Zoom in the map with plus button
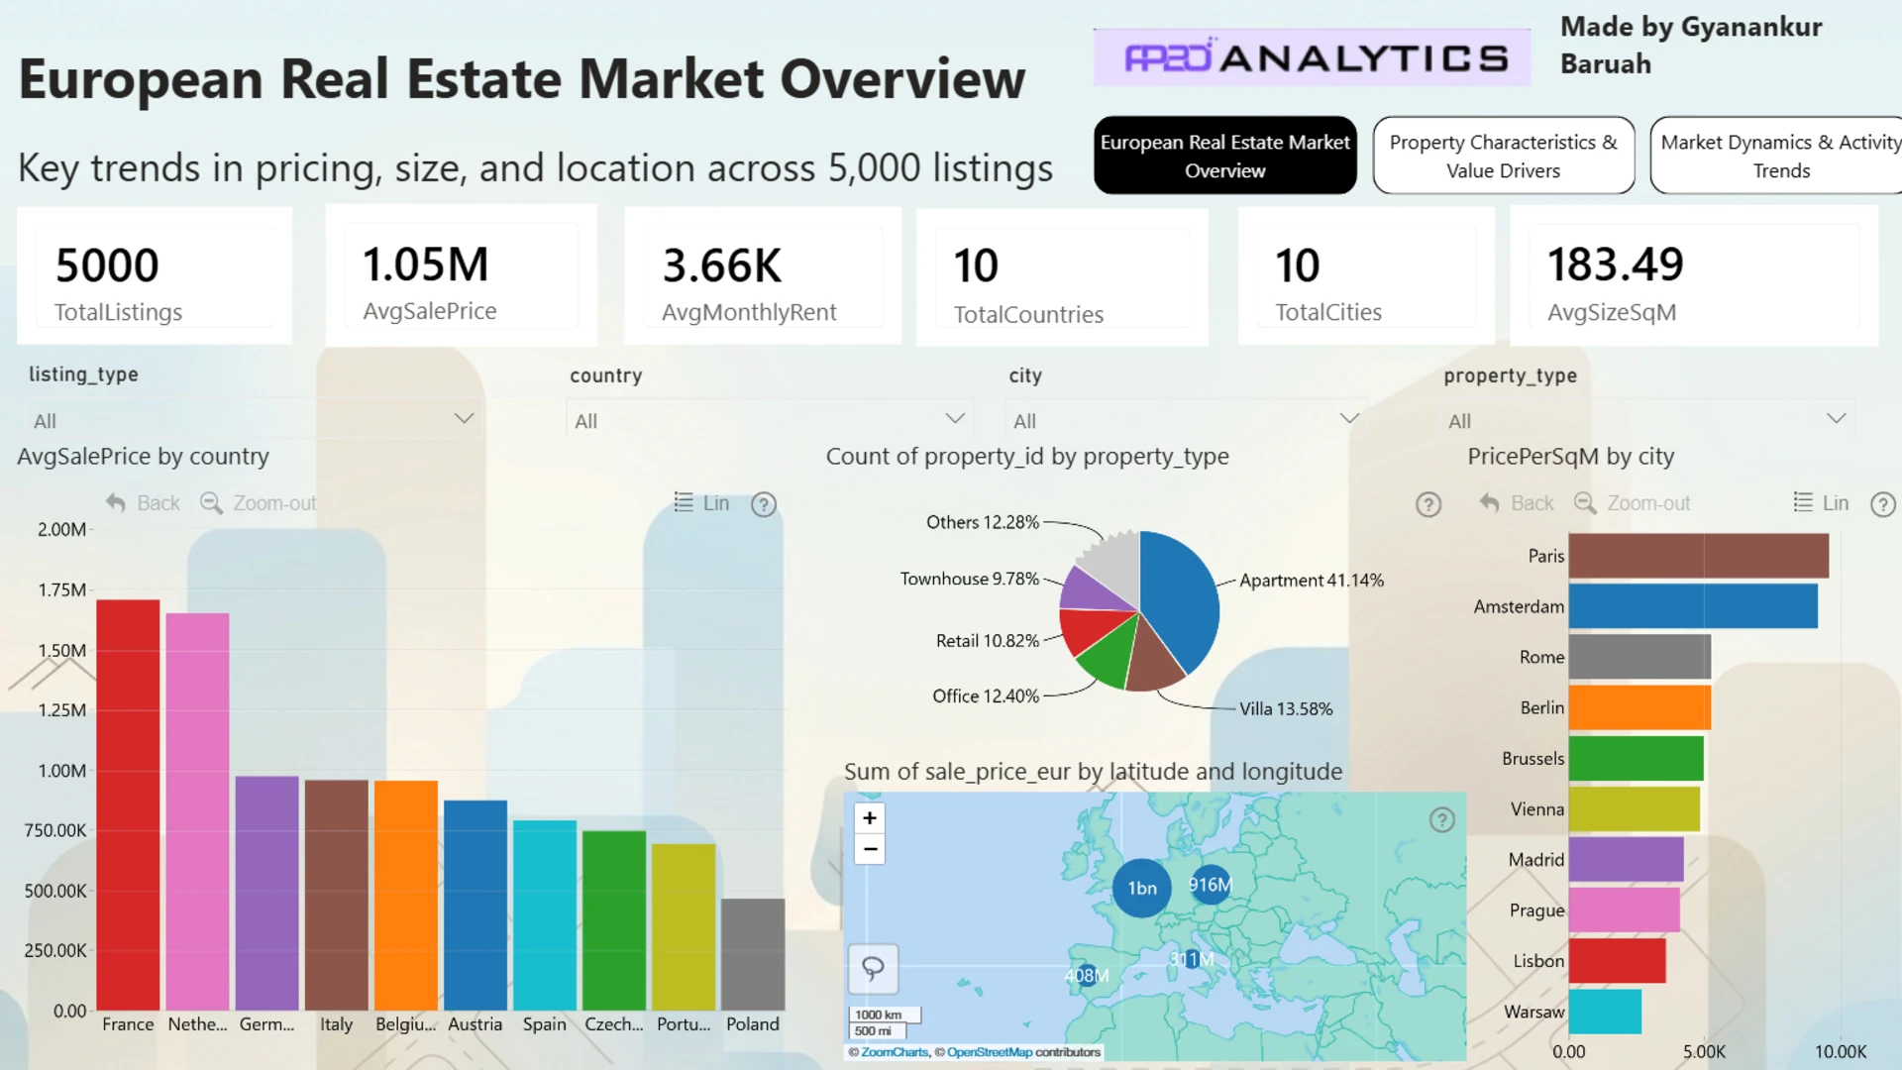Screen dimensions: 1902x1070 [869, 817]
